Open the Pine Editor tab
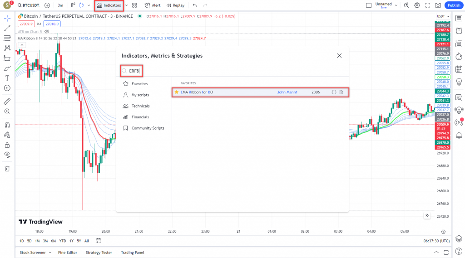Screen dimensions: 465x258 pyautogui.click(x=68, y=253)
